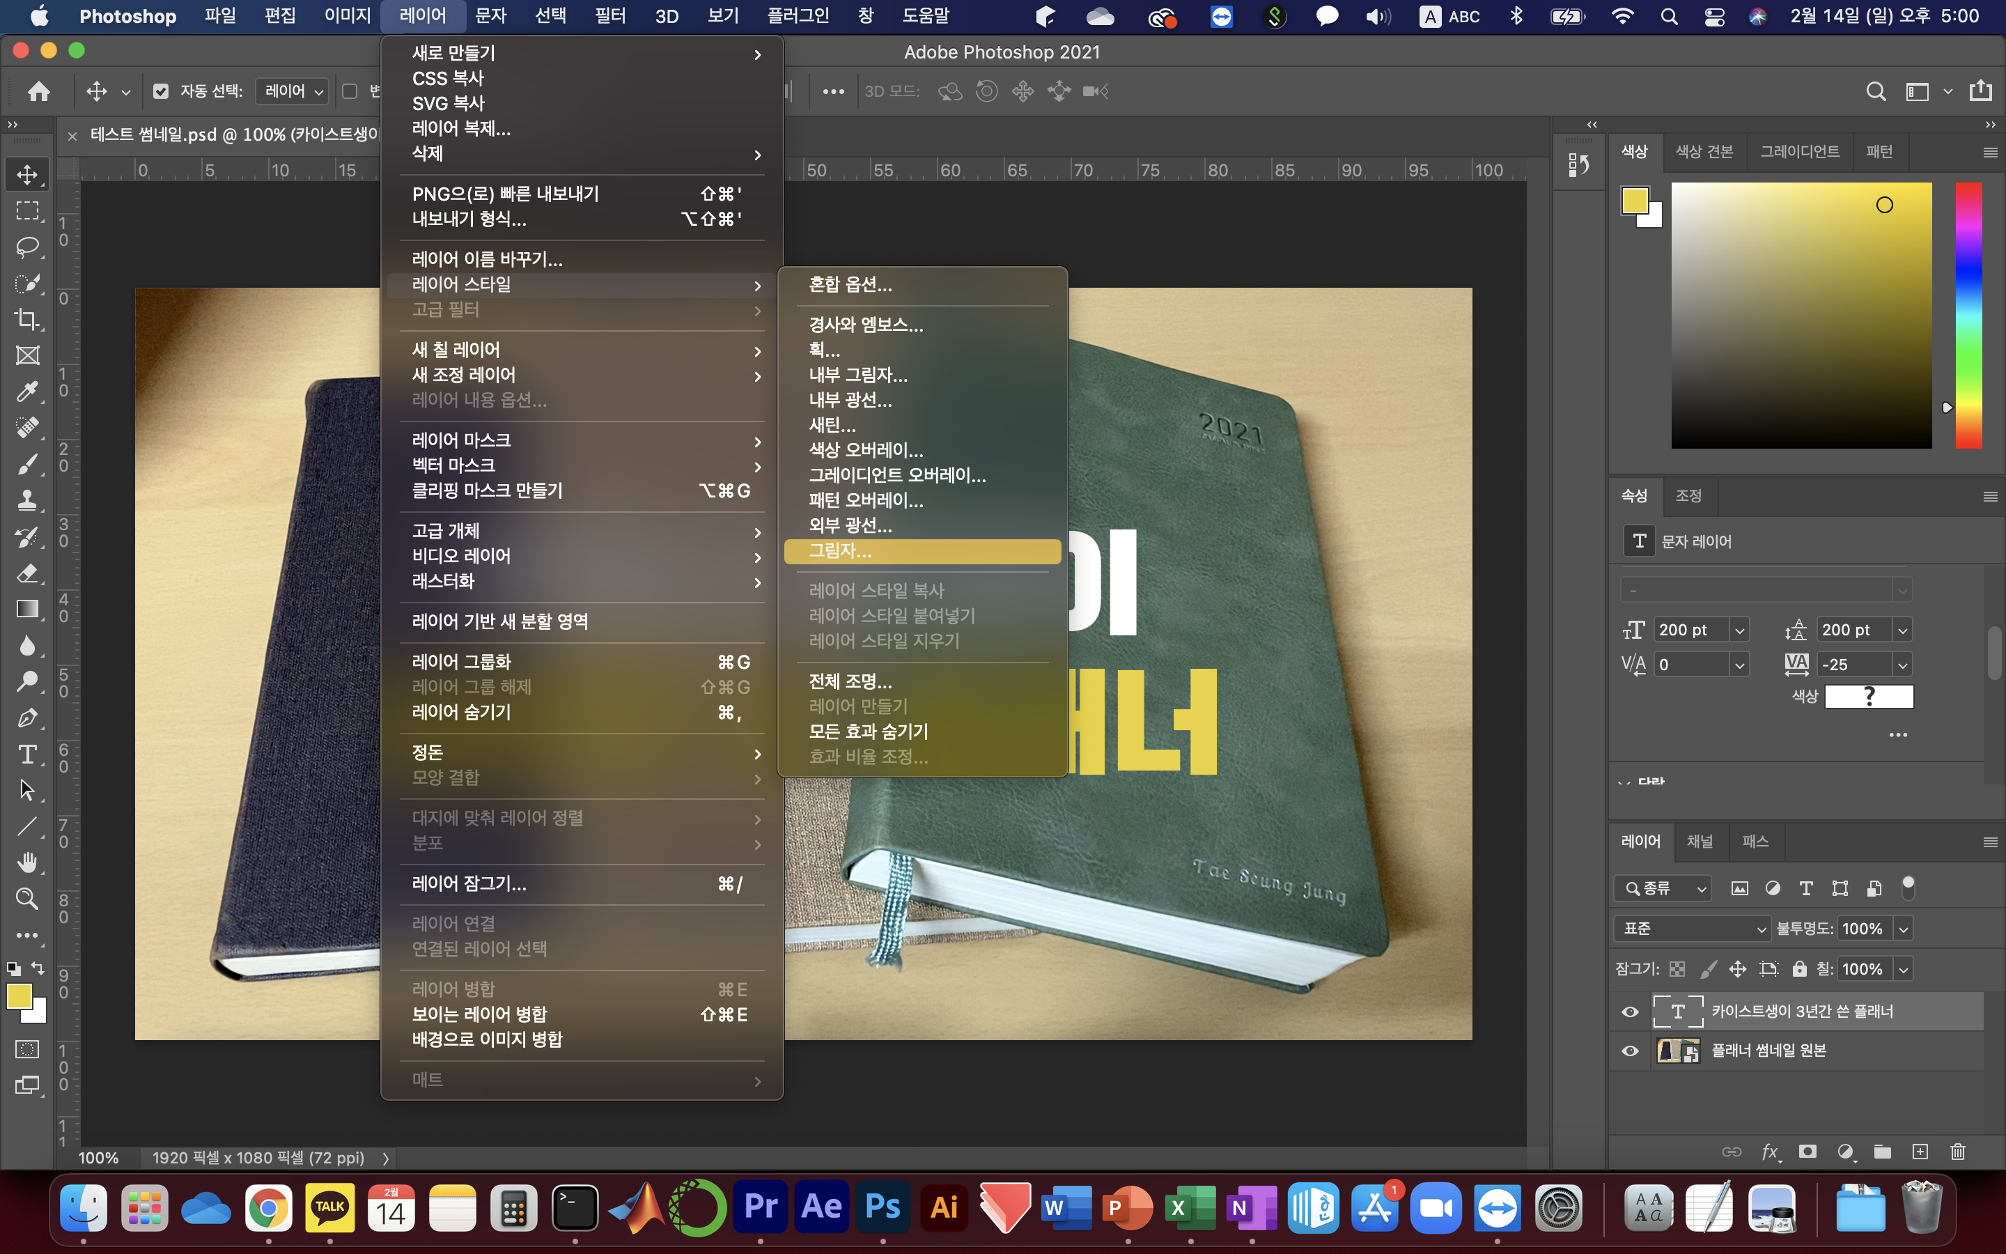Click the 카이스트생이 3년간 쓴 플래너 layer thumbnail
This screenshot has height=1254, width=2006.
click(x=1678, y=1012)
